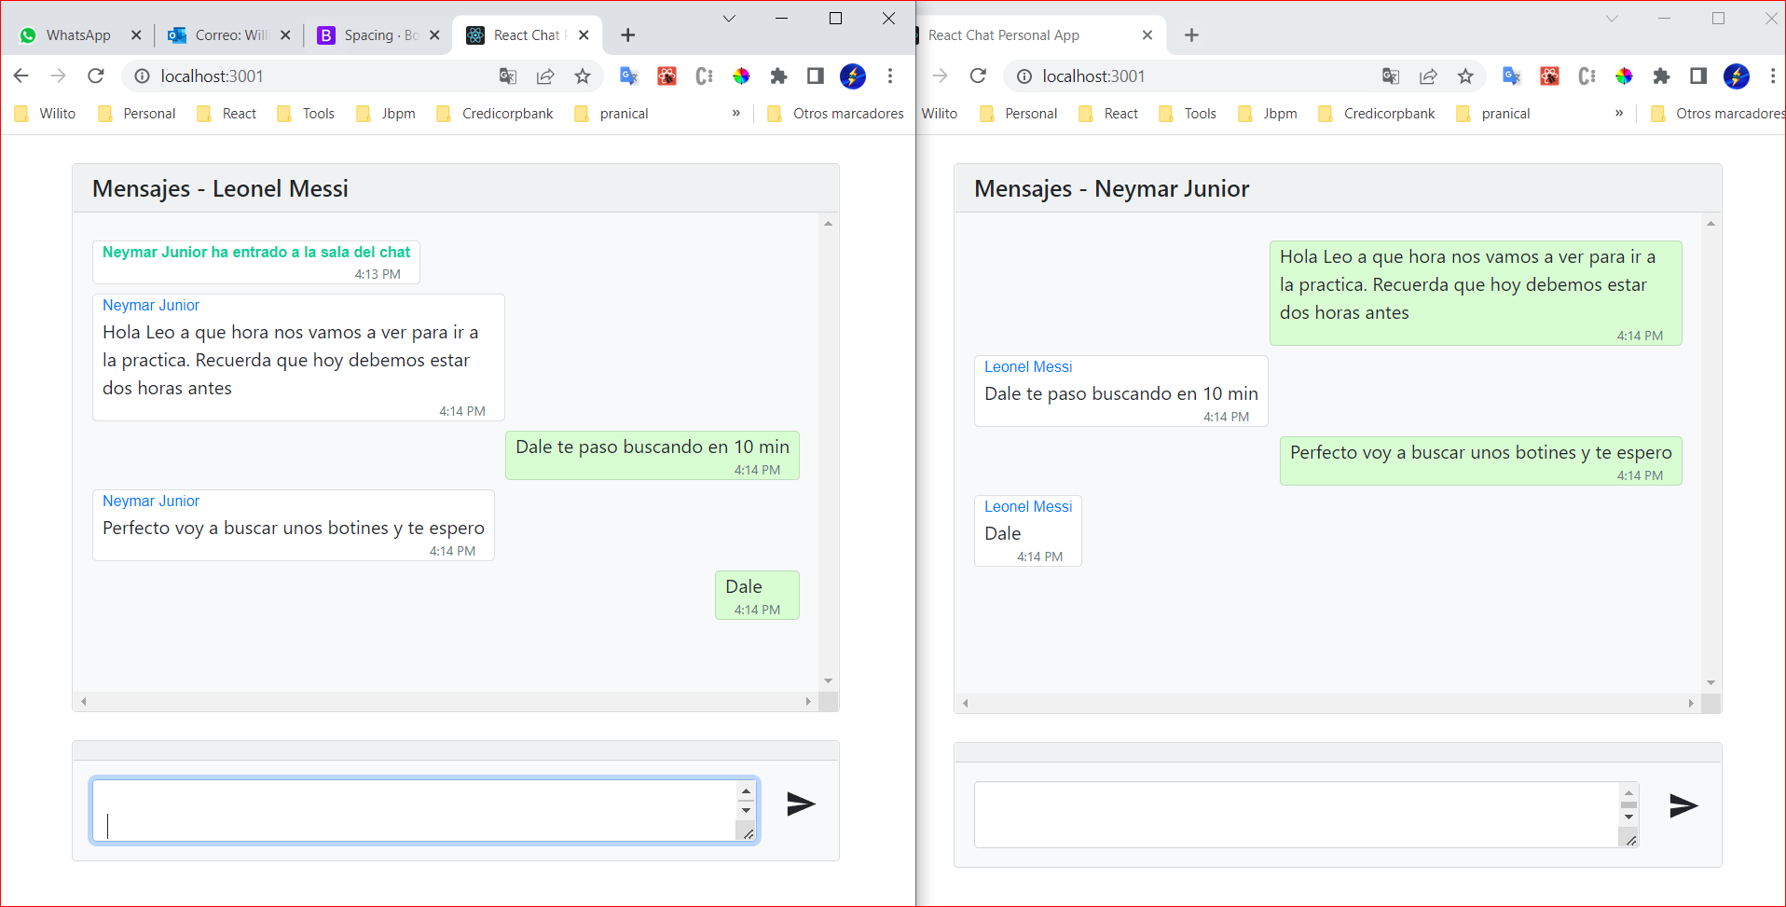Expand the bookmarks overflow chevron
Viewport: 1786px width, 907px height.
click(x=736, y=113)
